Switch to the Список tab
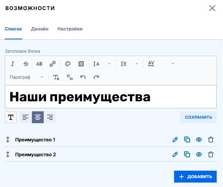This screenshot has height=187, width=223. pos(13,29)
